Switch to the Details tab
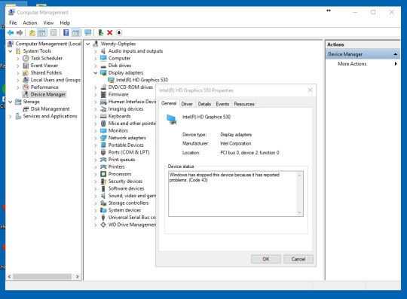The height and width of the screenshot is (299, 407). point(204,104)
